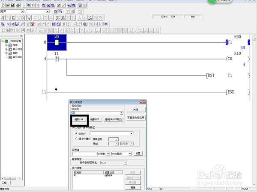Click the blue rectangle toolbar icon
Image resolution: width=257 pixels, height=192 pixels.
tap(106, 24)
